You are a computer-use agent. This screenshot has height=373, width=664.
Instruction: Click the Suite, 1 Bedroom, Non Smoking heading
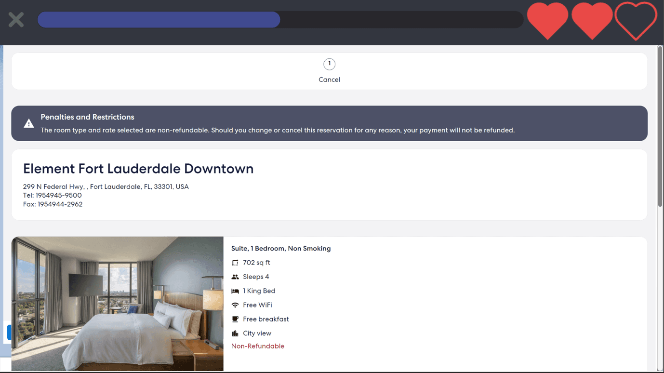(281, 249)
